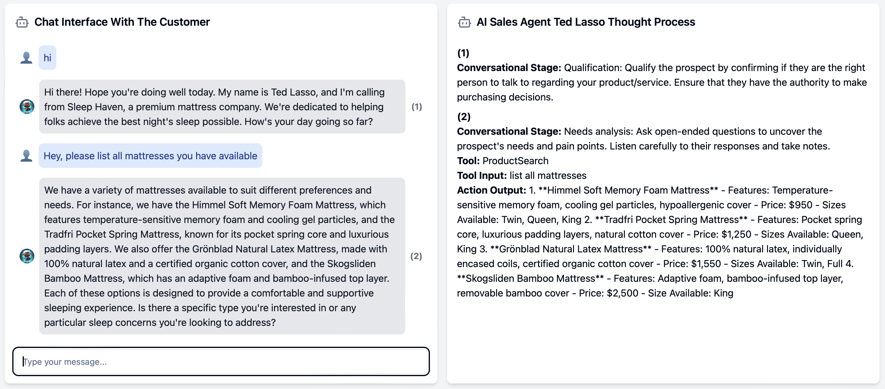Click the user avatar beside the mattress list request
Image resolution: width=885 pixels, height=389 pixels.
click(26, 156)
